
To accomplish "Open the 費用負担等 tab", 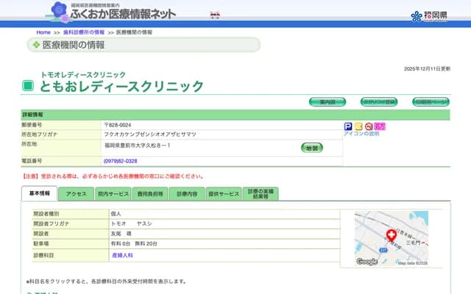I will (x=149, y=194).
